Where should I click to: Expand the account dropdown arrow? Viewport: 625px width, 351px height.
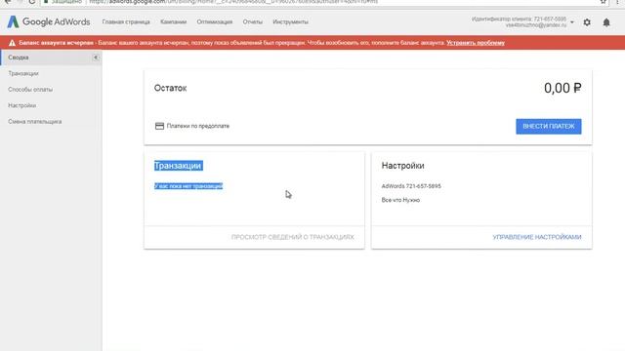pos(572,22)
